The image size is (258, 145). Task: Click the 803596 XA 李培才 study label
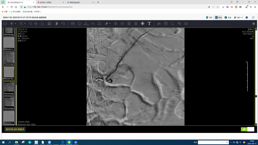pyautogui.click(x=15, y=129)
